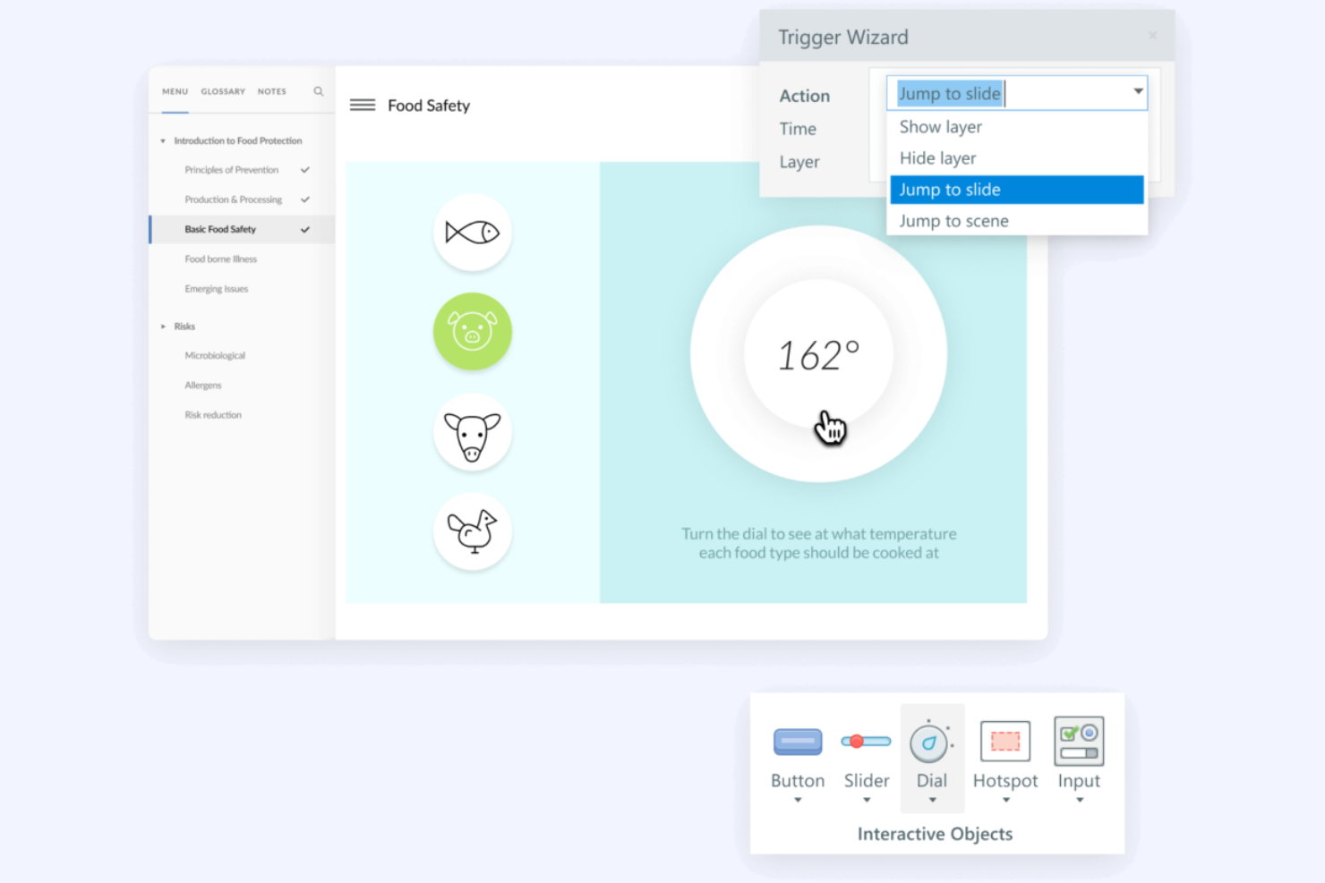Open the Action dropdown in Trigger Wizard
The height and width of the screenshot is (883, 1325).
point(1137,92)
